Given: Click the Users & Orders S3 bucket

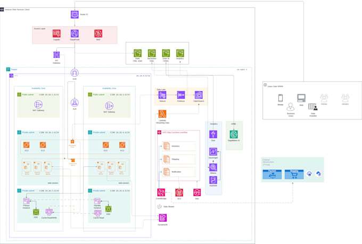Looking at the screenshot, I should tap(166, 53).
